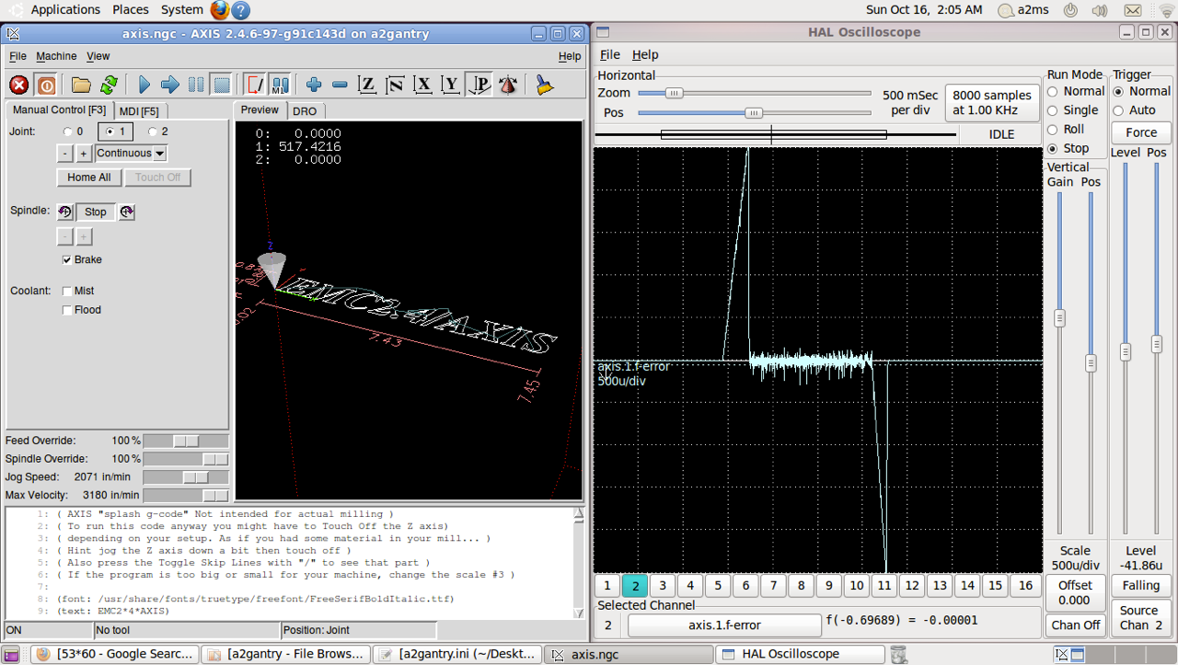Adjust vertical Gain slider
Image resolution: width=1178 pixels, height=665 pixels.
pos(1059,361)
